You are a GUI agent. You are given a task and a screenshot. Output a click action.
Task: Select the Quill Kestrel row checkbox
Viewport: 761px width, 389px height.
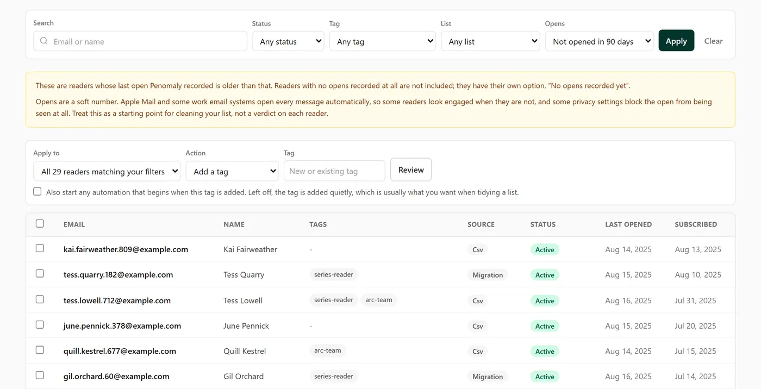click(x=40, y=350)
